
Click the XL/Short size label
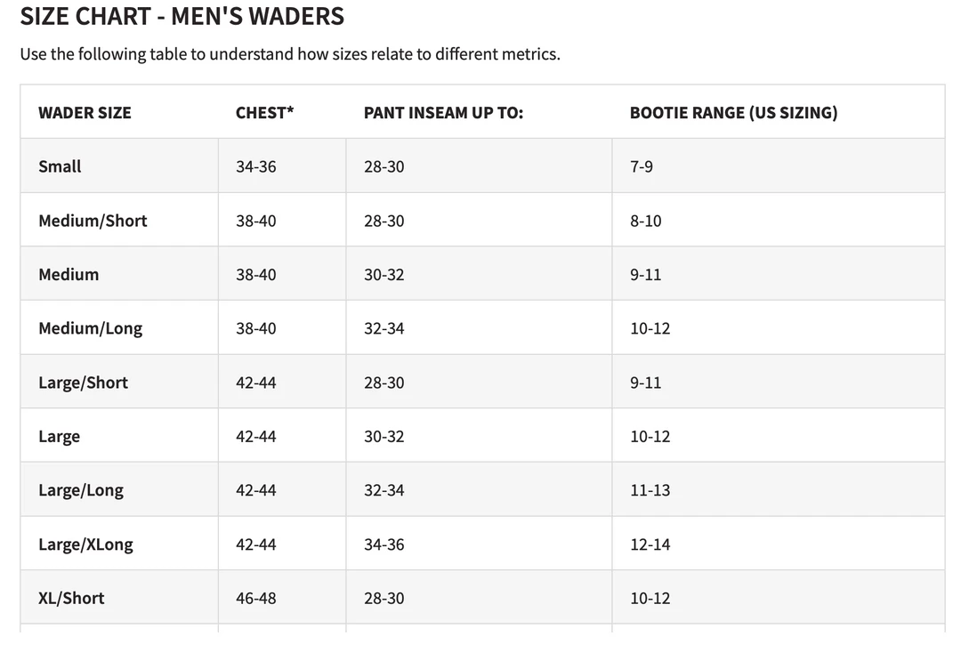pyautogui.click(x=71, y=598)
